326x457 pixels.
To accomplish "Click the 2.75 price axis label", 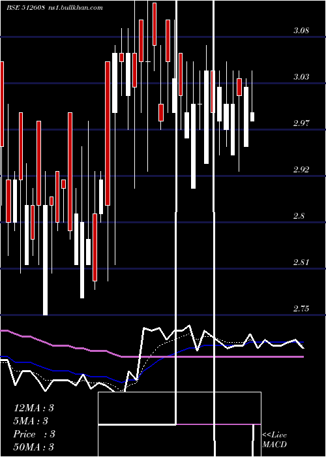I will point(301,308).
